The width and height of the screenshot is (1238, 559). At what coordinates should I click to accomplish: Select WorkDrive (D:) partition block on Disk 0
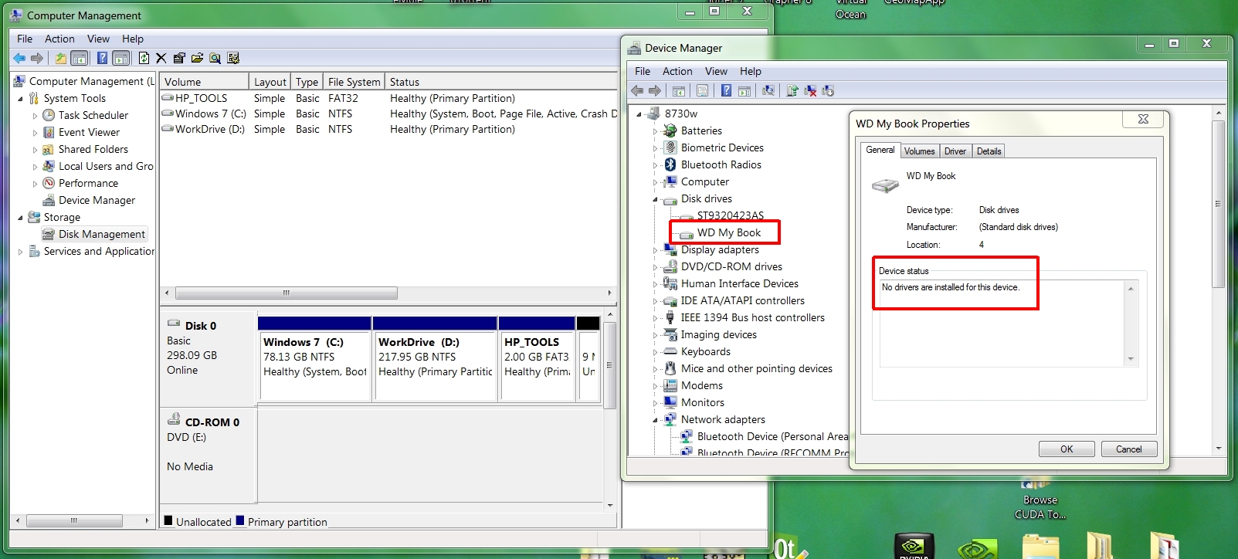[436, 359]
